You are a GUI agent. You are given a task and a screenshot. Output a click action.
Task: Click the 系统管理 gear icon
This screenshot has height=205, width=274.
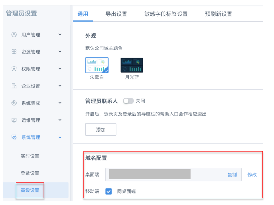click(x=14, y=137)
